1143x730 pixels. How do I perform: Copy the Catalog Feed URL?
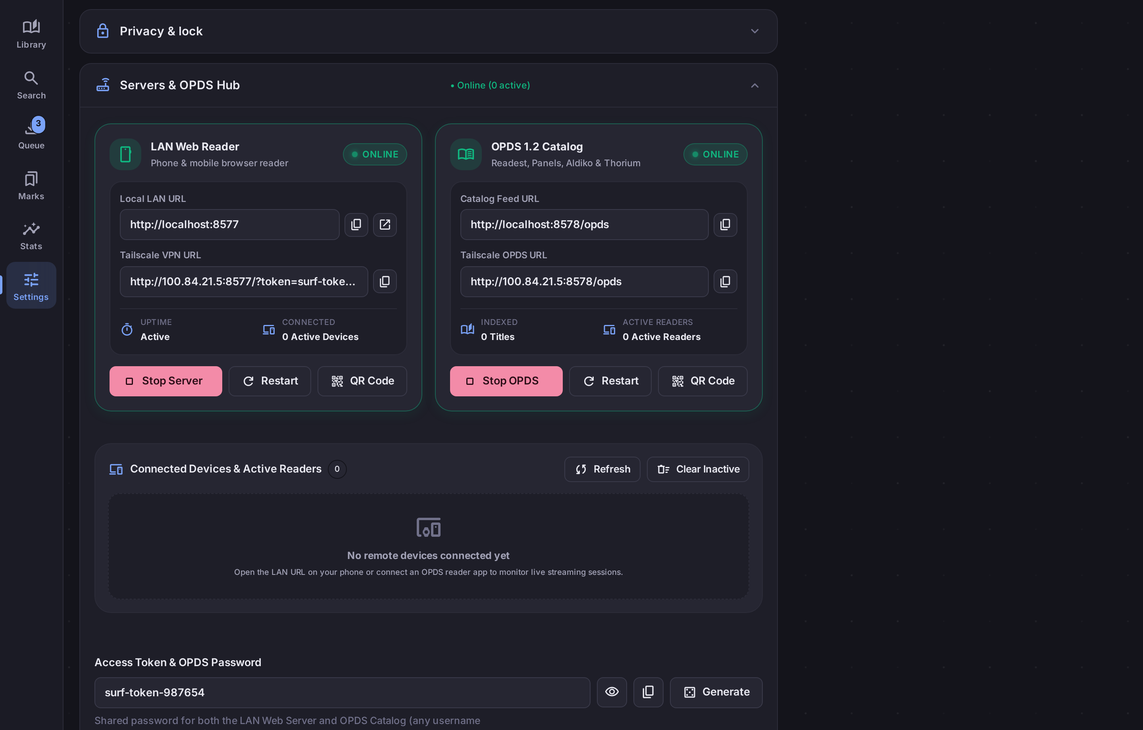tap(725, 225)
